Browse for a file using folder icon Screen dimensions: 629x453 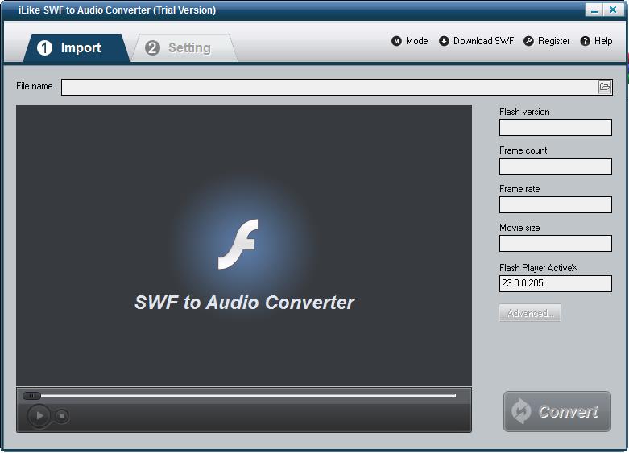pyautogui.click(x=605, y=87)
